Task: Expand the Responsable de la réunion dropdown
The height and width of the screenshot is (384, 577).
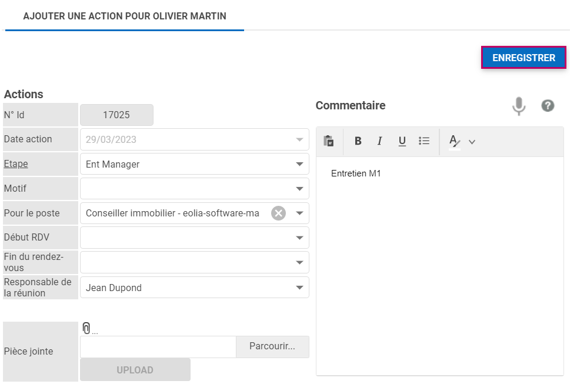Action: [299, 288]
